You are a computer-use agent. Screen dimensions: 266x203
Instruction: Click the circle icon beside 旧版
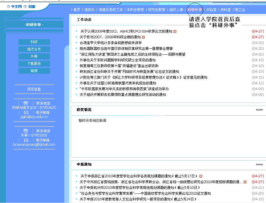(25, 7)
